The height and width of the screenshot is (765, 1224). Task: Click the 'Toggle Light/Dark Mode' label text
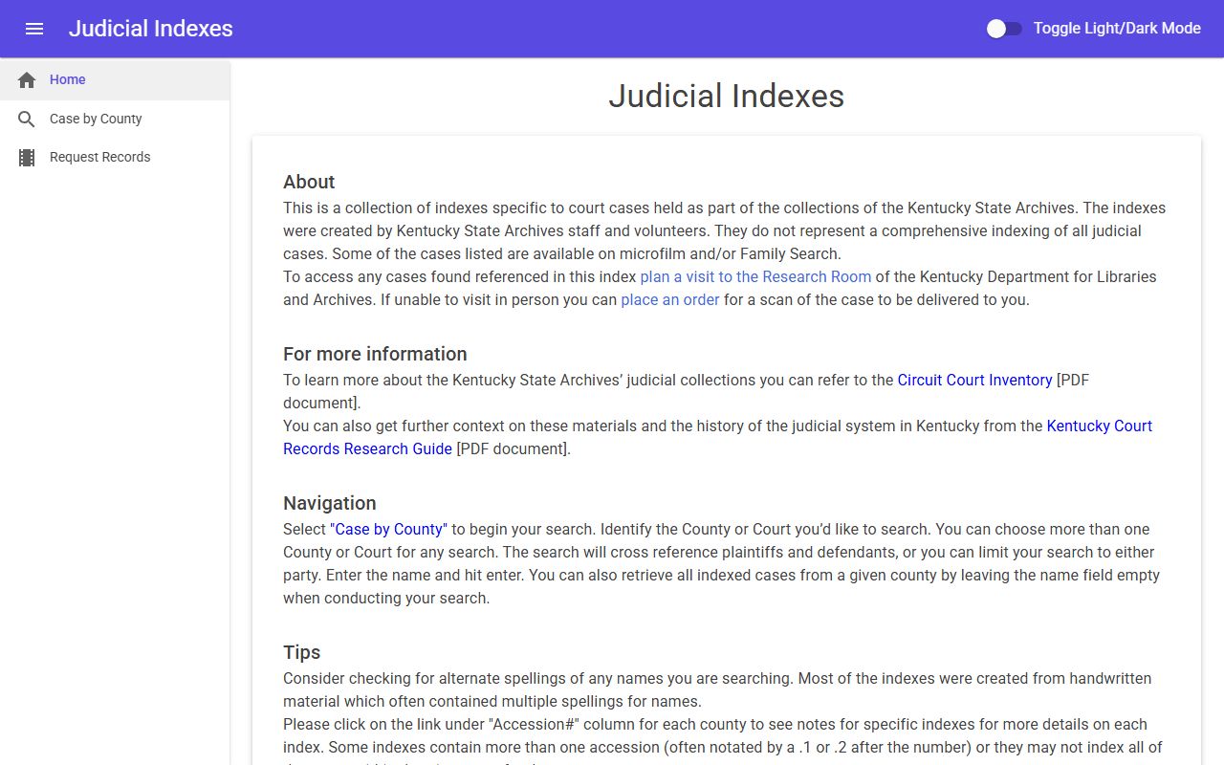(1117, 29)
